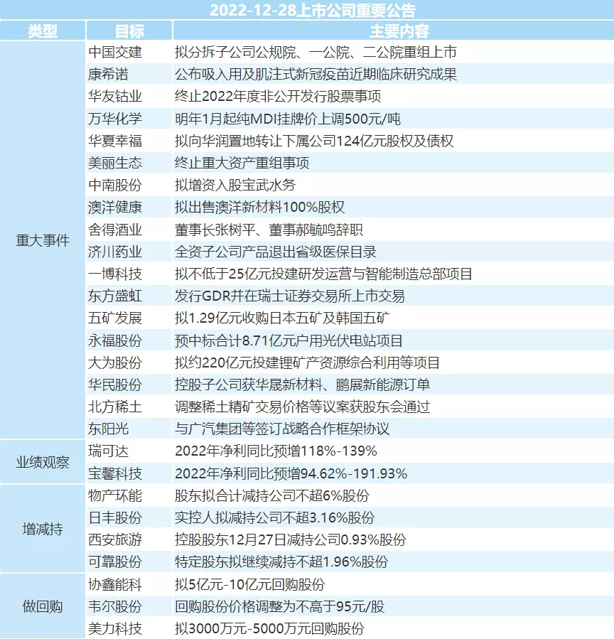This screenshot has height=639, width=614.
Task: Click text 调整稀土精矿交易价格等议案获股东会通过
Action: 302,407
